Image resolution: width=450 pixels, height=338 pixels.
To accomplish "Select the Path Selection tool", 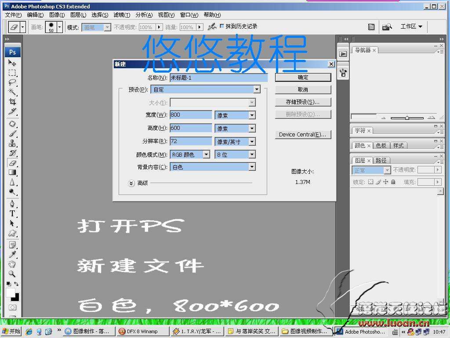I will coord(12,223).
